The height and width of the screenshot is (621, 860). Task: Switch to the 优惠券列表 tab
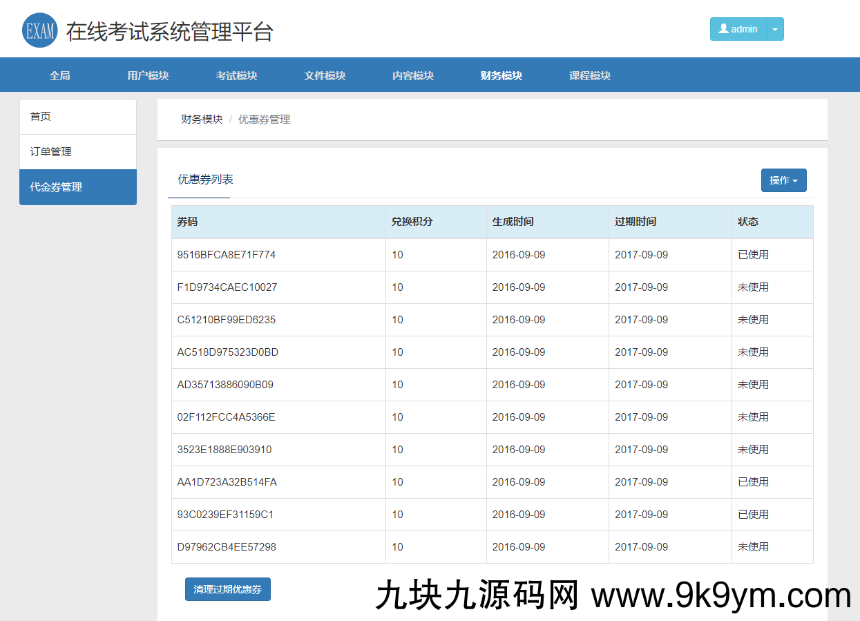[199, 178]
